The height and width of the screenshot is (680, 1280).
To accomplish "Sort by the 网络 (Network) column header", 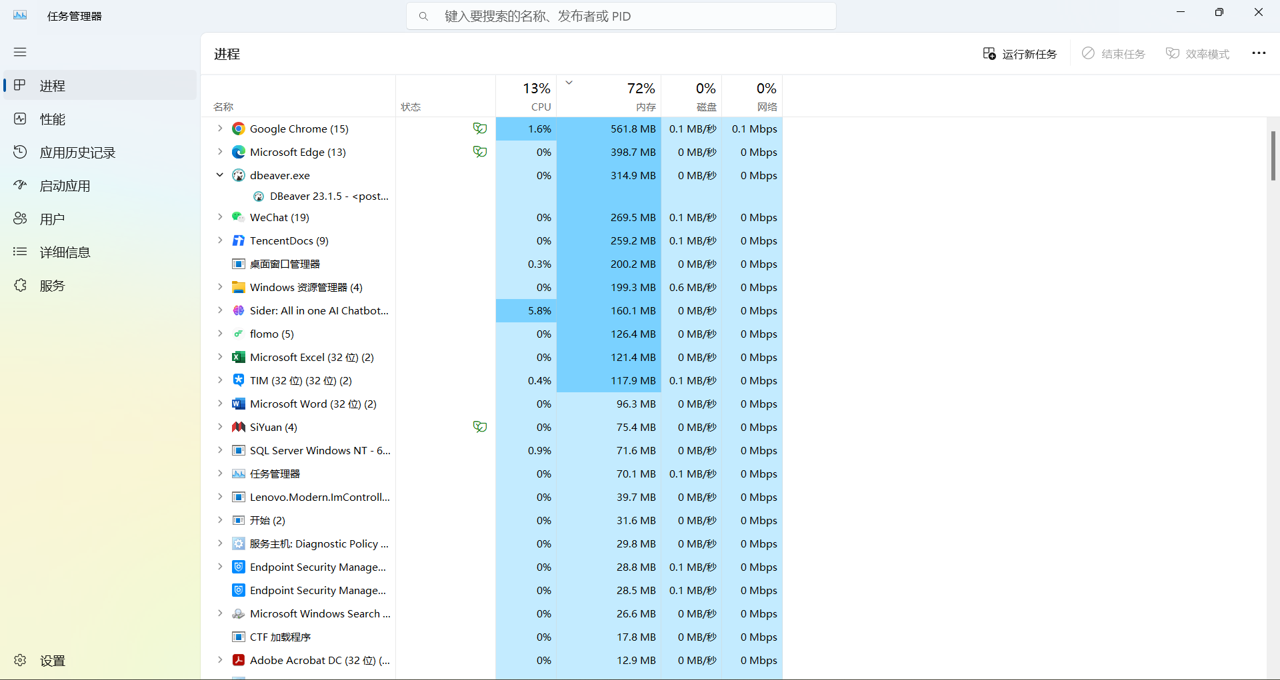I will [x=752, y=96].
